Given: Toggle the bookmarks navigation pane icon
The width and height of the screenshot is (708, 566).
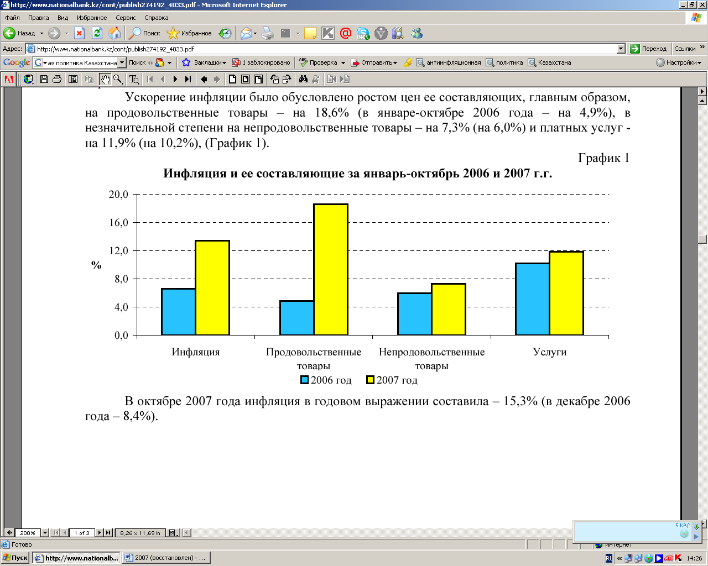Looking at the screenshot, I should click(73, 79).
